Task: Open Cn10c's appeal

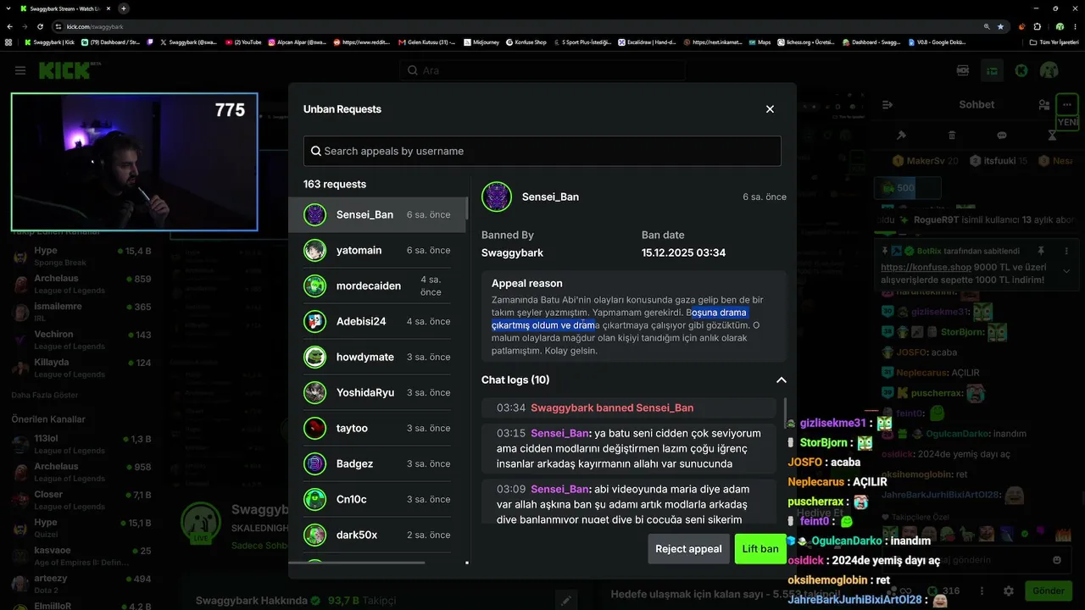Action: tap(377, 500)
